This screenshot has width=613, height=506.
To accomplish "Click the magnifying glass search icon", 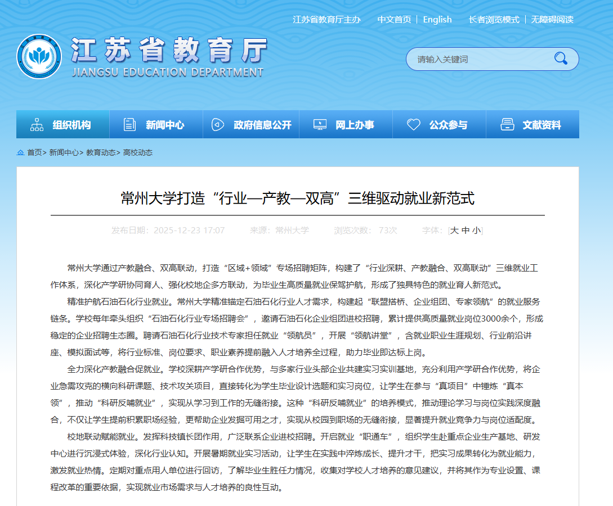I will pyautogui.click(x=561, y=58).
